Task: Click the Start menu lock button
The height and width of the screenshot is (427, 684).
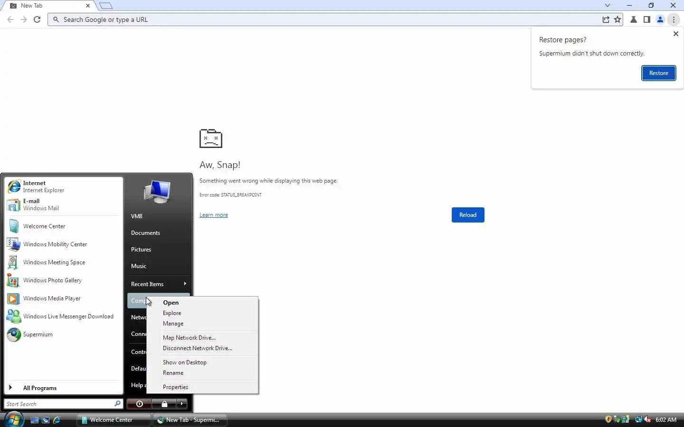Action: pos(164,404)
